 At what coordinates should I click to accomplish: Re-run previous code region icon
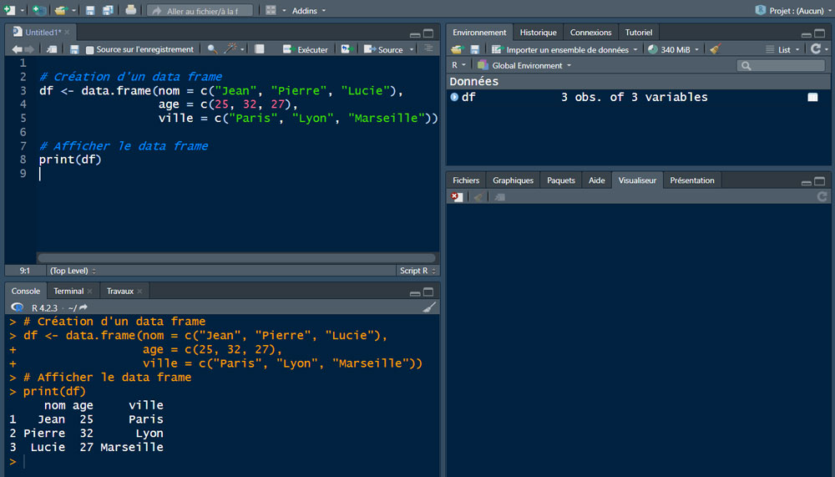(346, 49)
